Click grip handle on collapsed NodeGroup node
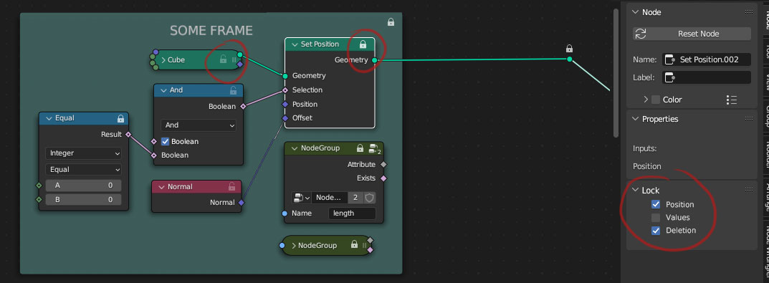The height and width of the screenshot is (283, 769). coord(364,245)
